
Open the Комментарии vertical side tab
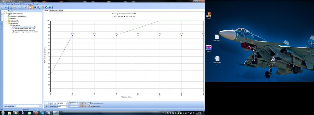[x=2, y=26]
